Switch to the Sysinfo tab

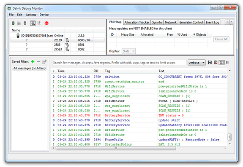[157, 23]
